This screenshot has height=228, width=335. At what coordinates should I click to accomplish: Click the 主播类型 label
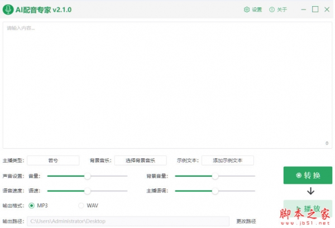(x=13, y=161)
